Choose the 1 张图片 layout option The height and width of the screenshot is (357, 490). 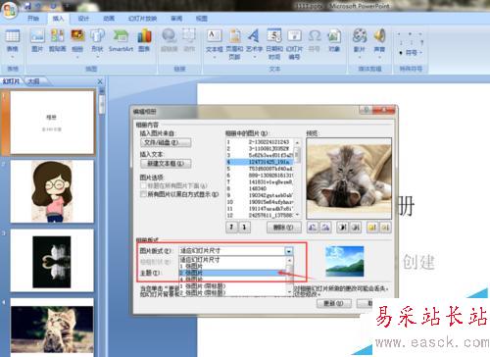coord(232,266)
